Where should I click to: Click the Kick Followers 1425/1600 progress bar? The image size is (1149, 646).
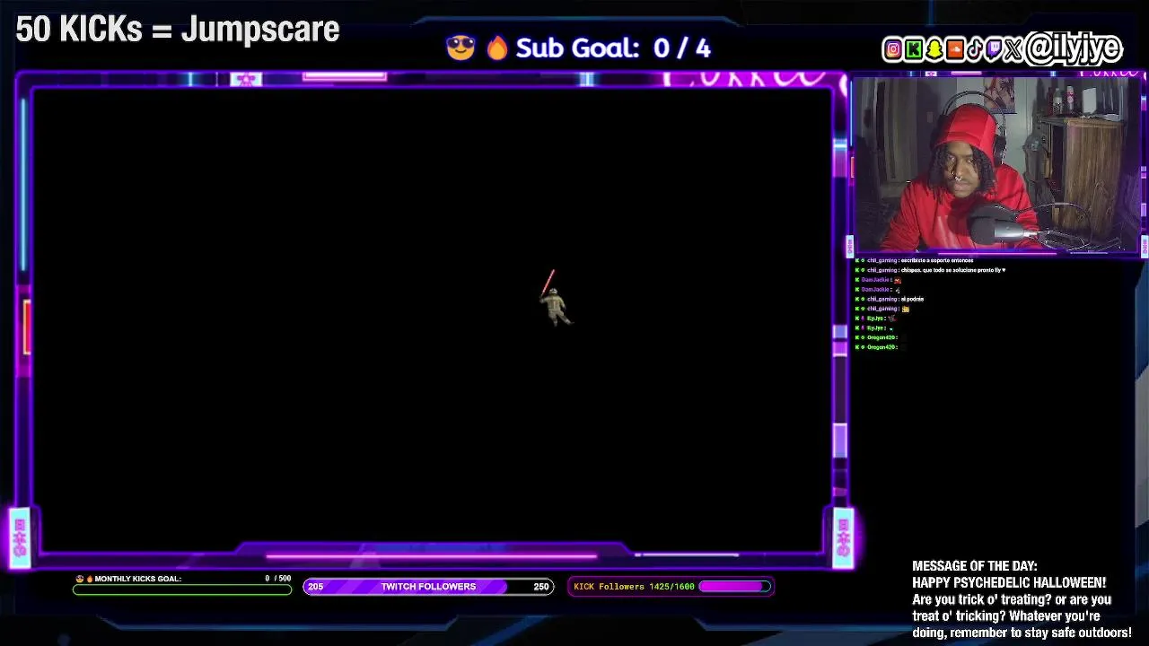735,587
